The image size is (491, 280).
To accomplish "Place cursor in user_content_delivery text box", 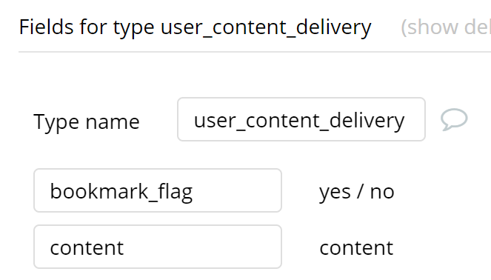I will coord(301,119).
